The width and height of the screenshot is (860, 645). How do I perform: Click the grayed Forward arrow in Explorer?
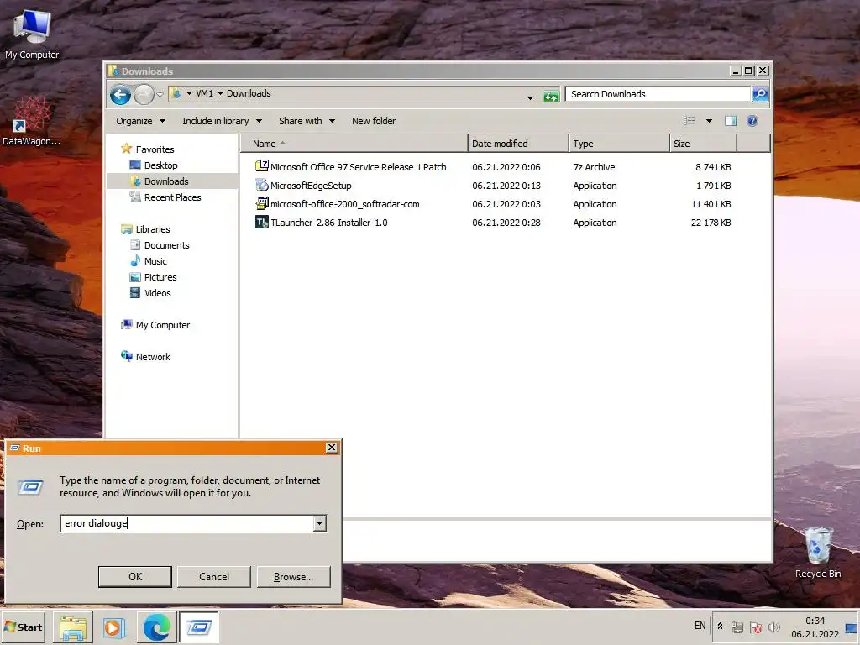click(x=144, y=94)
